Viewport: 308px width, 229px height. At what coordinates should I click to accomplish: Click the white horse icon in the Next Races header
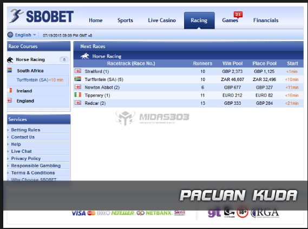coord(85,56)
